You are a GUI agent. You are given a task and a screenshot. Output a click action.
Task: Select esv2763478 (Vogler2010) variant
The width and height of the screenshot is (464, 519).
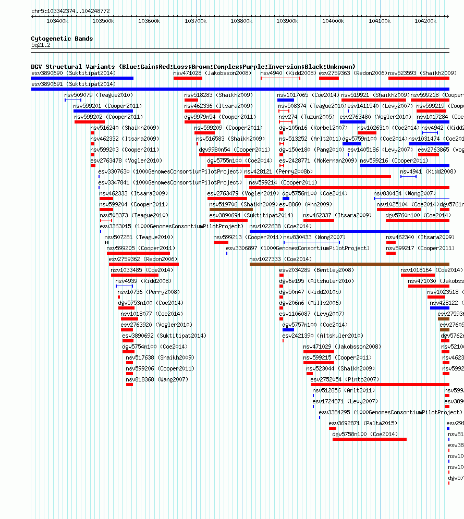[126, 160]
